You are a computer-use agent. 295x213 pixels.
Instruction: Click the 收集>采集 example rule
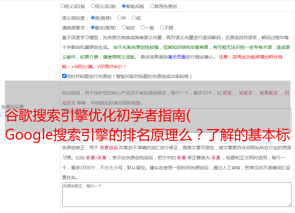point(96,158)
